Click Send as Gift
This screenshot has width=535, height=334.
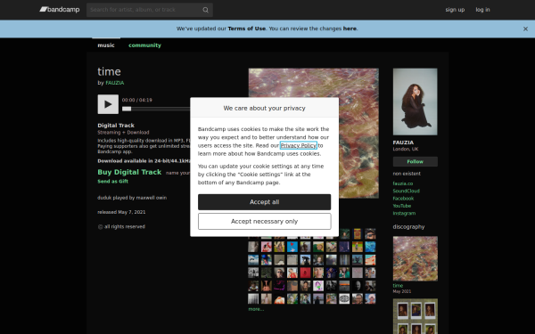(x=113, y=182)
